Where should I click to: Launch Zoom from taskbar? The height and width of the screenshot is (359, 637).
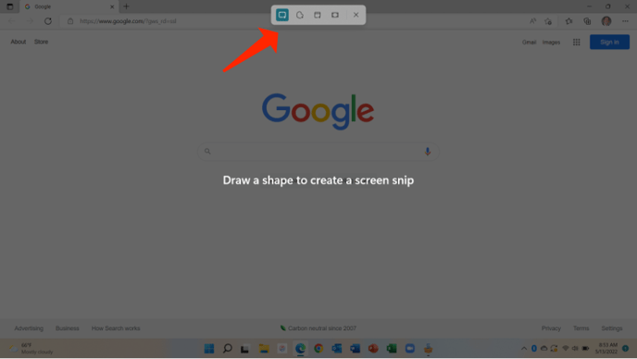[410, 349]
